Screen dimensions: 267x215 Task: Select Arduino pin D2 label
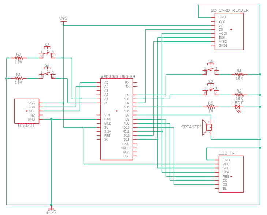(127, 95)
